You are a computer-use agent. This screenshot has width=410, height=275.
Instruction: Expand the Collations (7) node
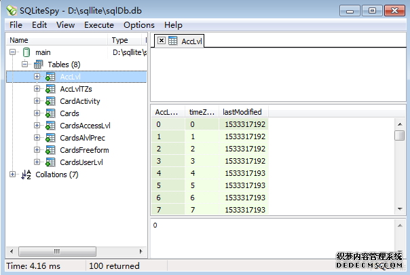13,175
